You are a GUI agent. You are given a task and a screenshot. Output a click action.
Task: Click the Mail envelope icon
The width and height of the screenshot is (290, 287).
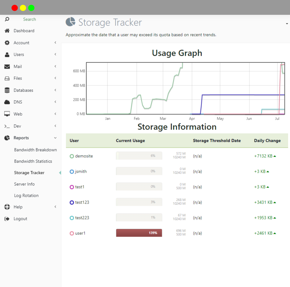click(x=7, y=66)
